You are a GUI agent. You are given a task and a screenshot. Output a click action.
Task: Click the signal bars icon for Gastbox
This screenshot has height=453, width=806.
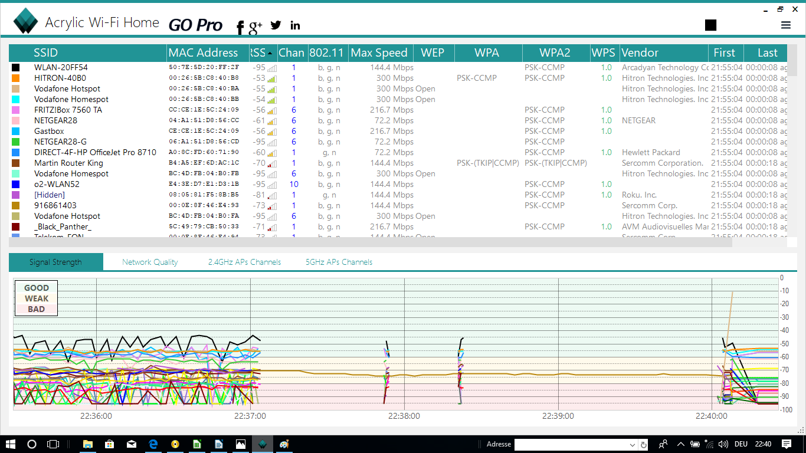272,132
